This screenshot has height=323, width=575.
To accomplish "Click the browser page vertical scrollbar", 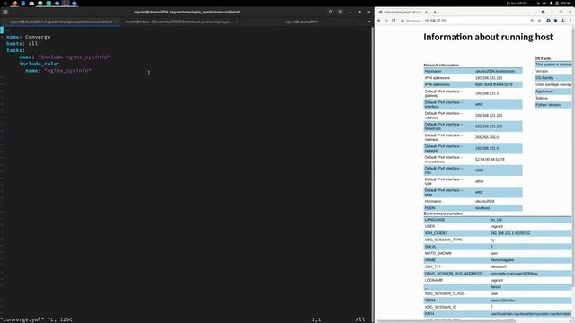I will click(x=573, y=158).
